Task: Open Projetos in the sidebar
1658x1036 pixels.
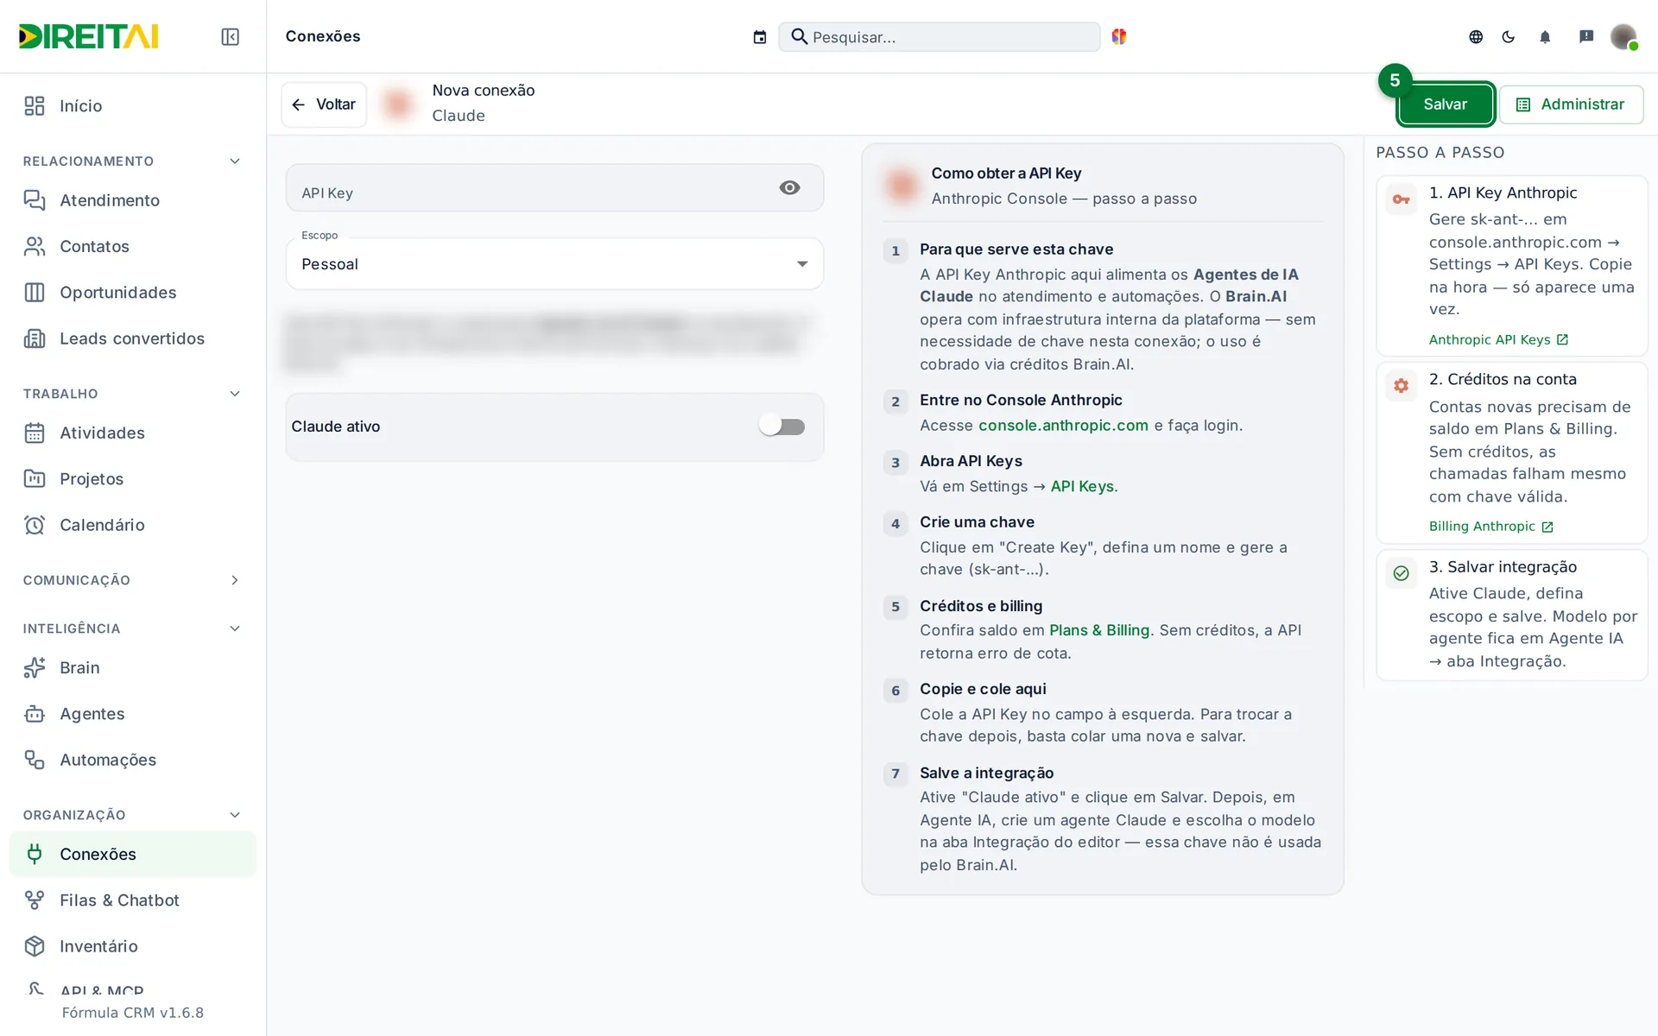Action: click(x=133, y=479)
